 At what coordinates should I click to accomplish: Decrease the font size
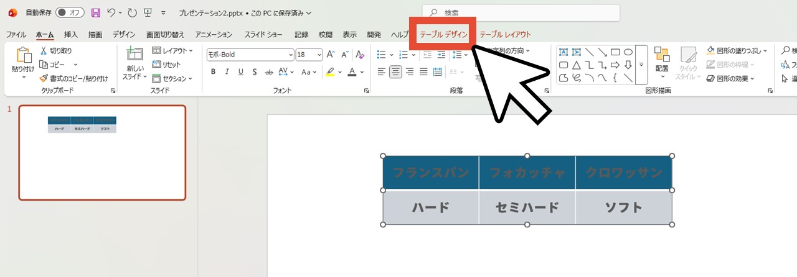pyautogui.click(x=344, y=55)
